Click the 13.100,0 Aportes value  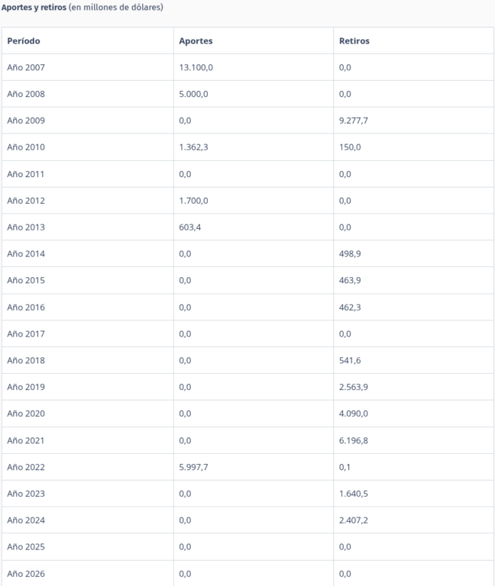(x=196, y=67)
